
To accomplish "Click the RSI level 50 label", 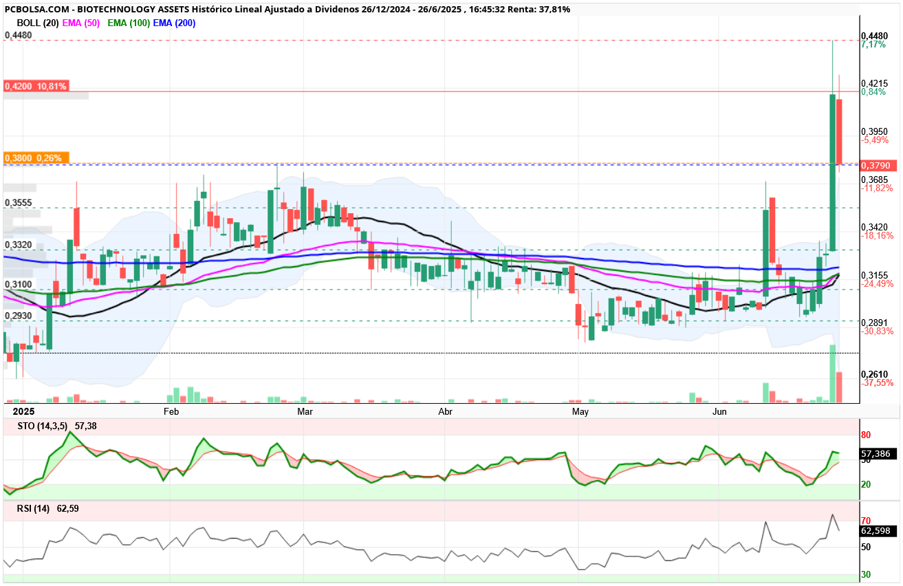I will [x=867, y=547].
